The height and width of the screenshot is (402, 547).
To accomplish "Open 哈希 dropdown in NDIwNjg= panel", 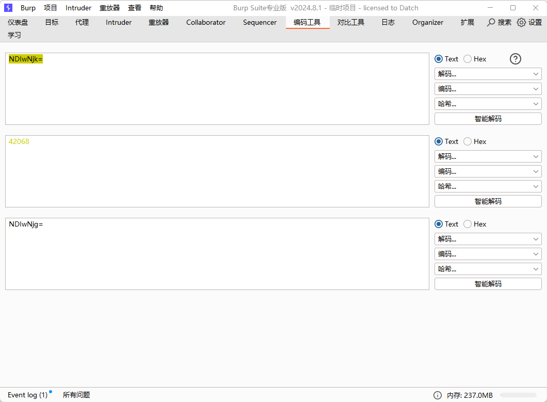I will coord(488,269).
